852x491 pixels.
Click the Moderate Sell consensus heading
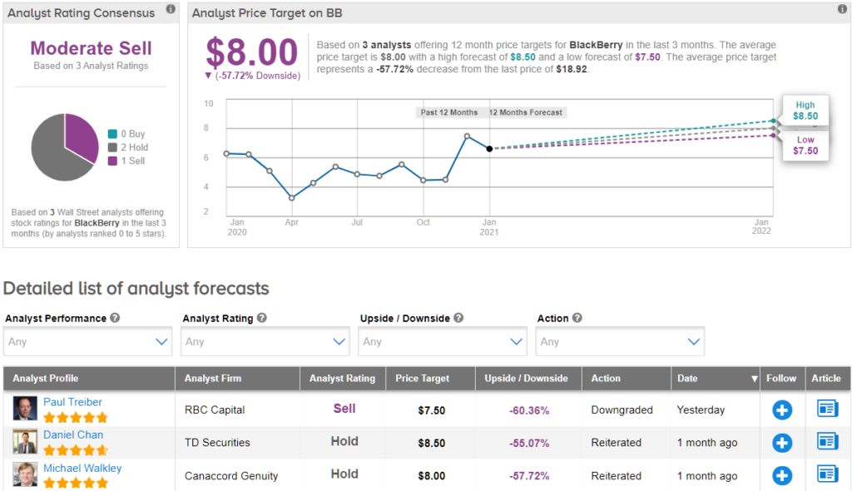[x=92, y=47]
